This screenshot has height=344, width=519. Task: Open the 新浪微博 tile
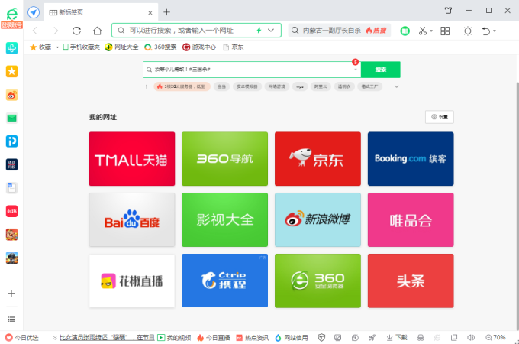pos(318,219)
